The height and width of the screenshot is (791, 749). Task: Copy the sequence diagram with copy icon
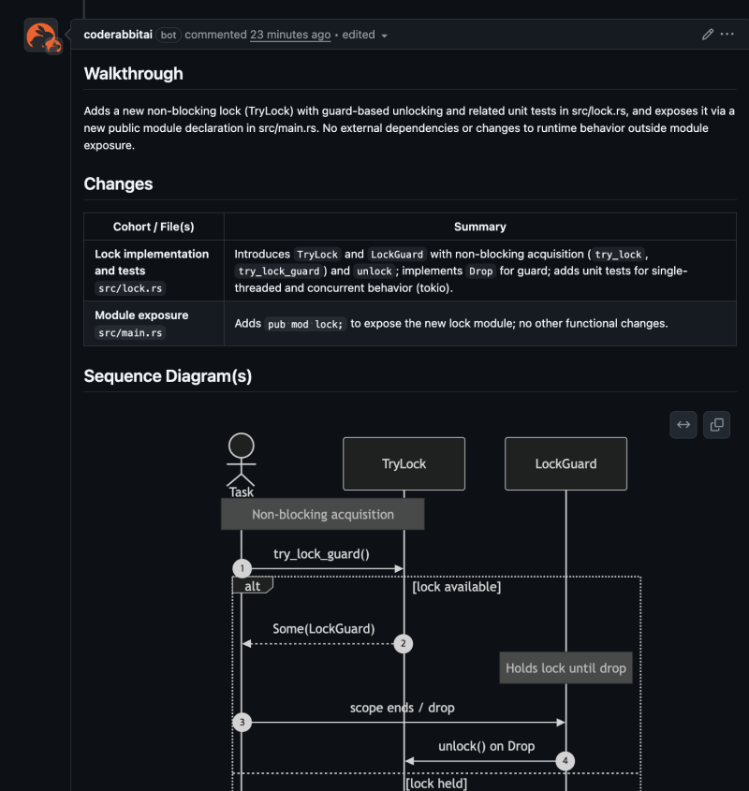pos(717,425)
